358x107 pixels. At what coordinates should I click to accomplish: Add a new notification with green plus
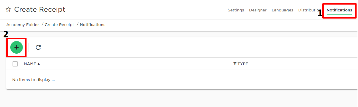(17, 47)
